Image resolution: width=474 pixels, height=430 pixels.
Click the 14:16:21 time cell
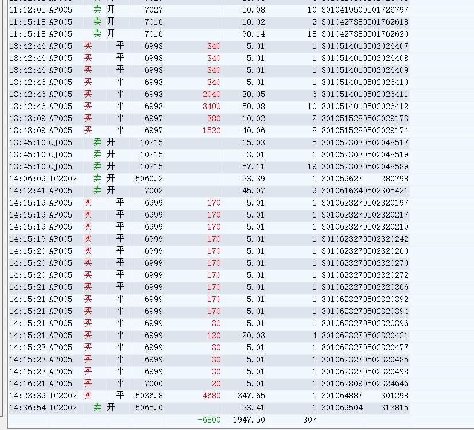(28, 383)
